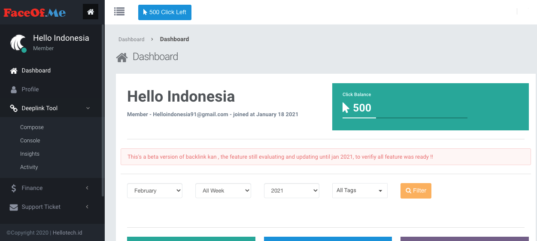Expand the Finance menu chevron
The image size is (537, 241).
[87, 188]
